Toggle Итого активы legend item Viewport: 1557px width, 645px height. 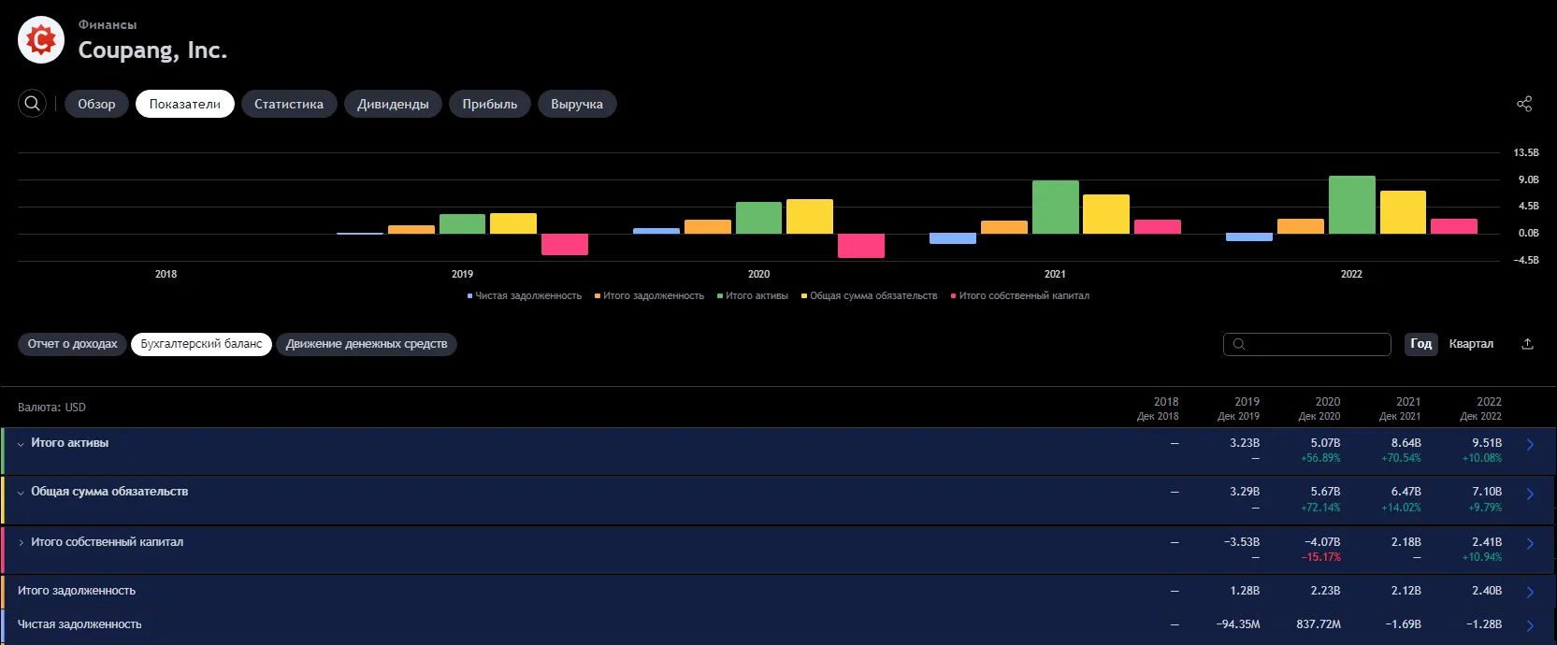tap(753, 296)
